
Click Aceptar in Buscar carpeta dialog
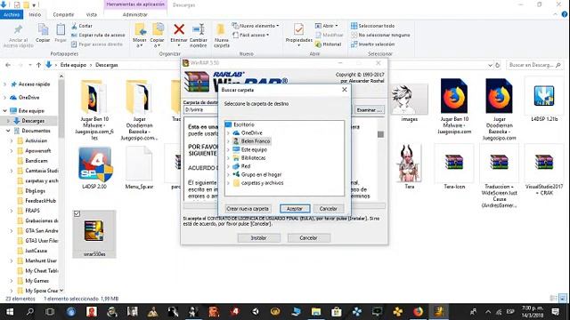[x=295, y=209]
